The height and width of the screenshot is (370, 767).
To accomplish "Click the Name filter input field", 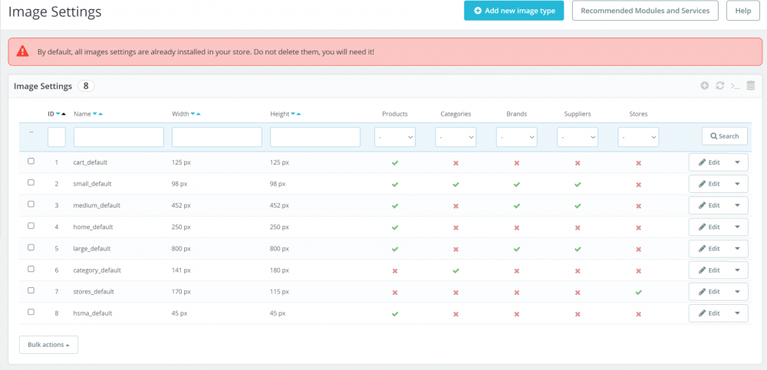I will click(119, 137).
